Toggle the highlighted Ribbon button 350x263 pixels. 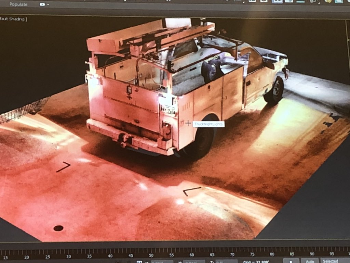tap(277, 1)
